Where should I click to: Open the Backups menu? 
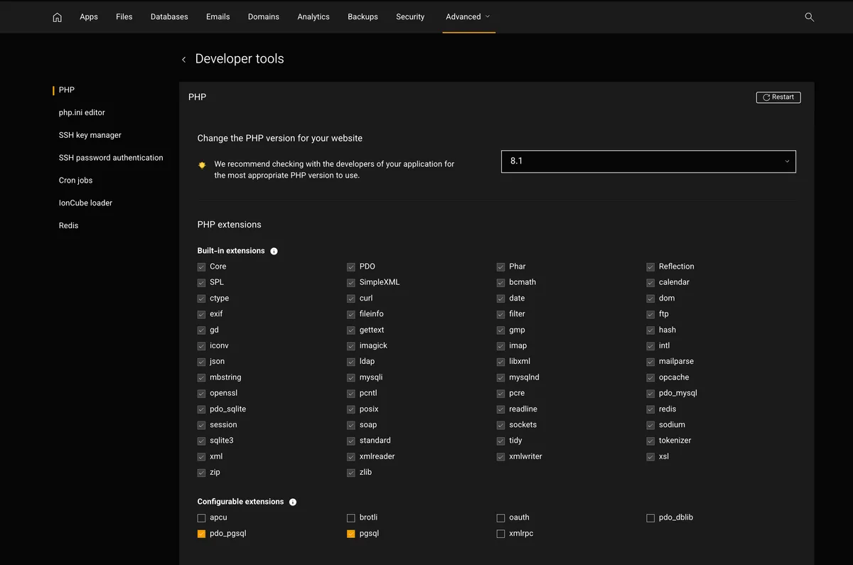tap(363, 16)
